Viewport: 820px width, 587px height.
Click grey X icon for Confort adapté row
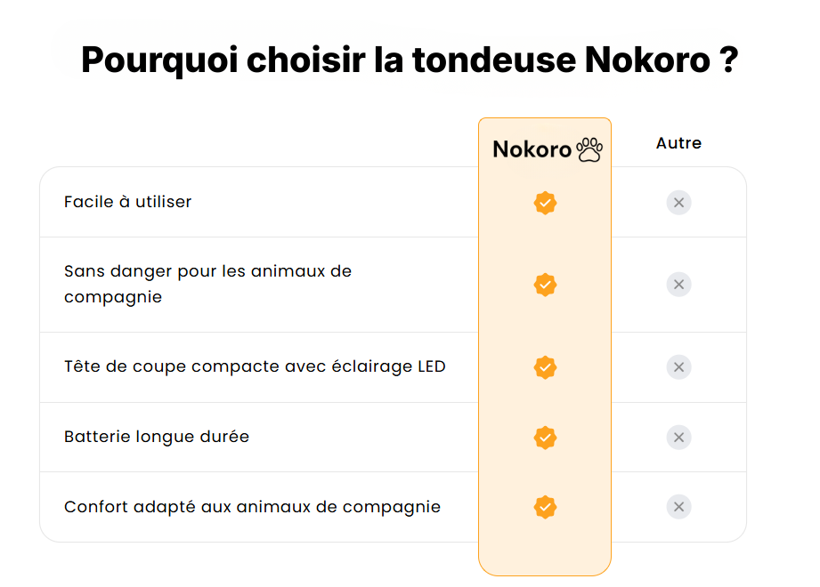[x=678, y=507]
